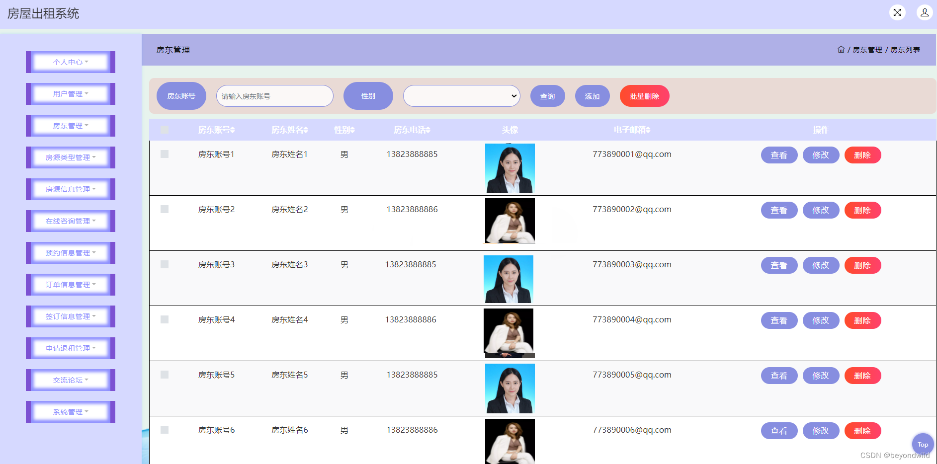Viewport: 937px width, 464px height.
Task: Sort the table by 电子邮箱 column arrows
Action: pos(649,130)
